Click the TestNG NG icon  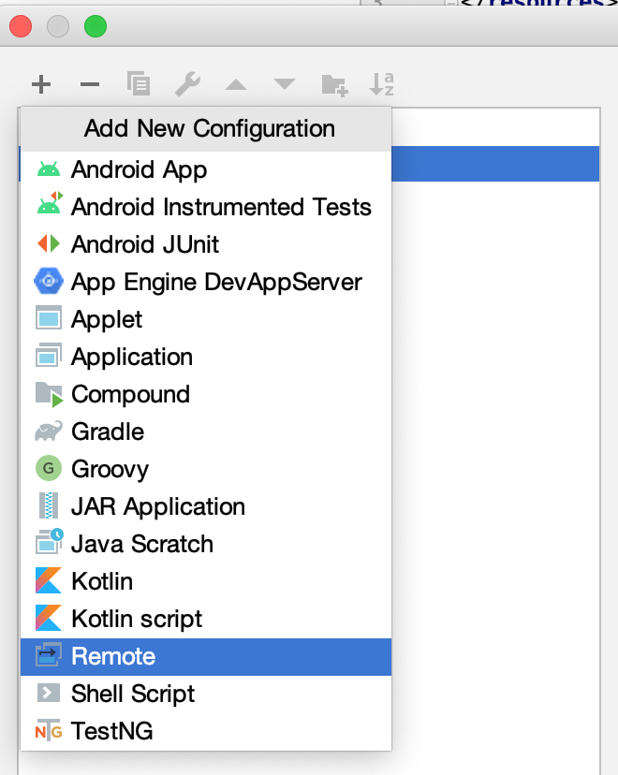[49, 730]
